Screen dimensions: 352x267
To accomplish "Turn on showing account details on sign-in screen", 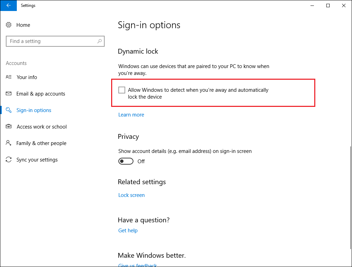I will [x=126, y=161].
